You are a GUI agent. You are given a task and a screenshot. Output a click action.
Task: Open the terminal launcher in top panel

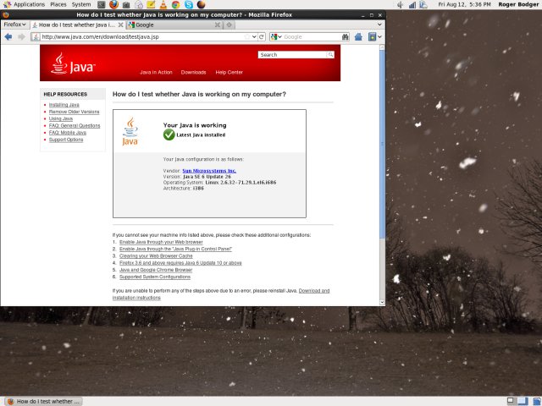point(101,4)
